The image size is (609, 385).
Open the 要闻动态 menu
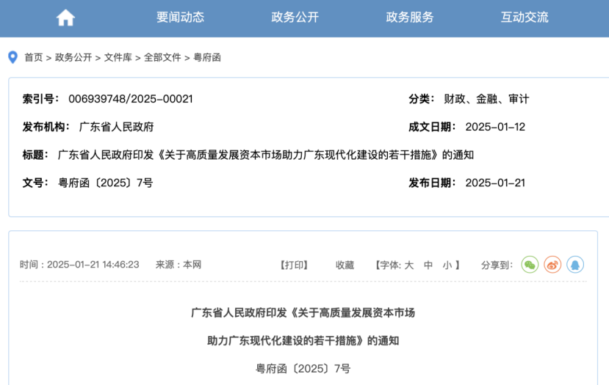coord(180,17)
